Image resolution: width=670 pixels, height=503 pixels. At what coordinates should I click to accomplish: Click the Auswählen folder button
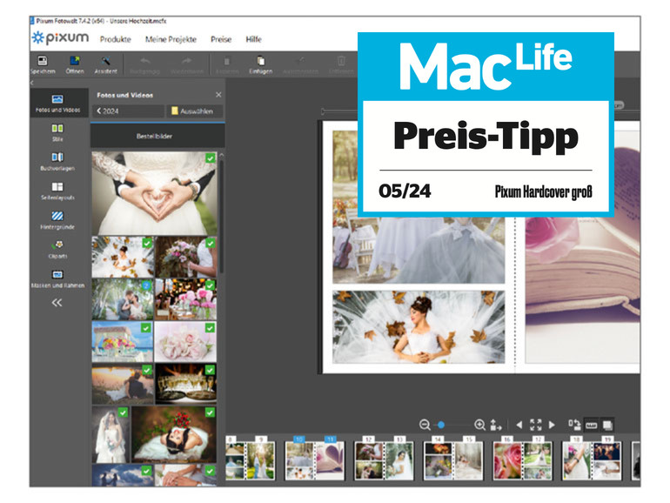tap(195, 111)
